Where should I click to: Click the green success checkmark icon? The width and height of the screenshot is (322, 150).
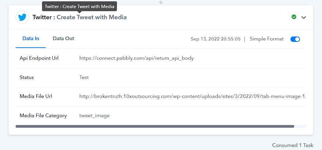click(294, 17)
